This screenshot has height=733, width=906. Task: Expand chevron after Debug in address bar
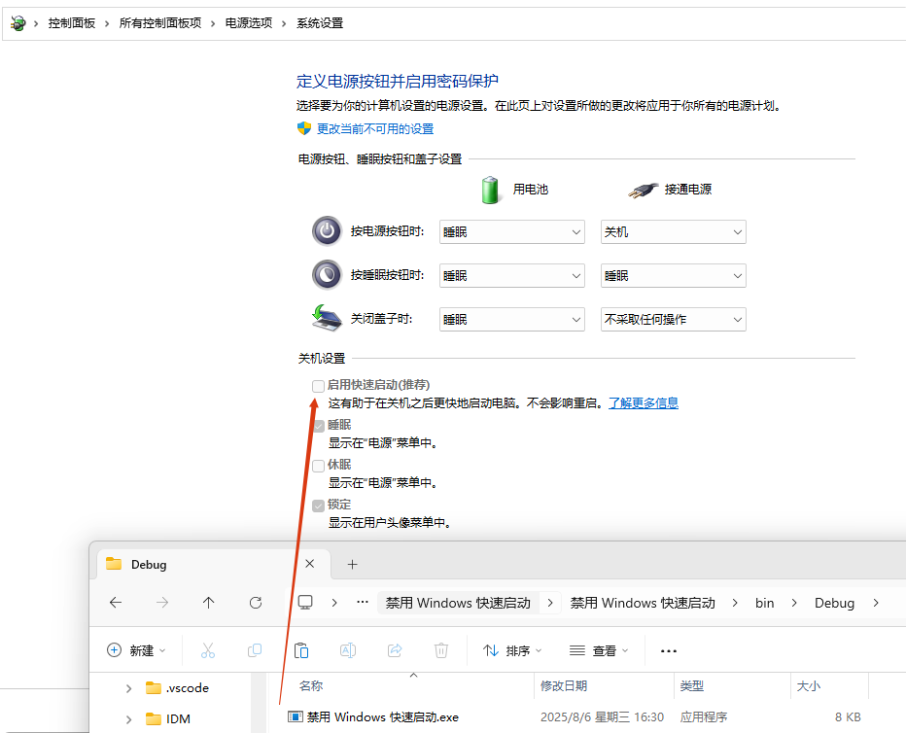[x=876, y=603]
